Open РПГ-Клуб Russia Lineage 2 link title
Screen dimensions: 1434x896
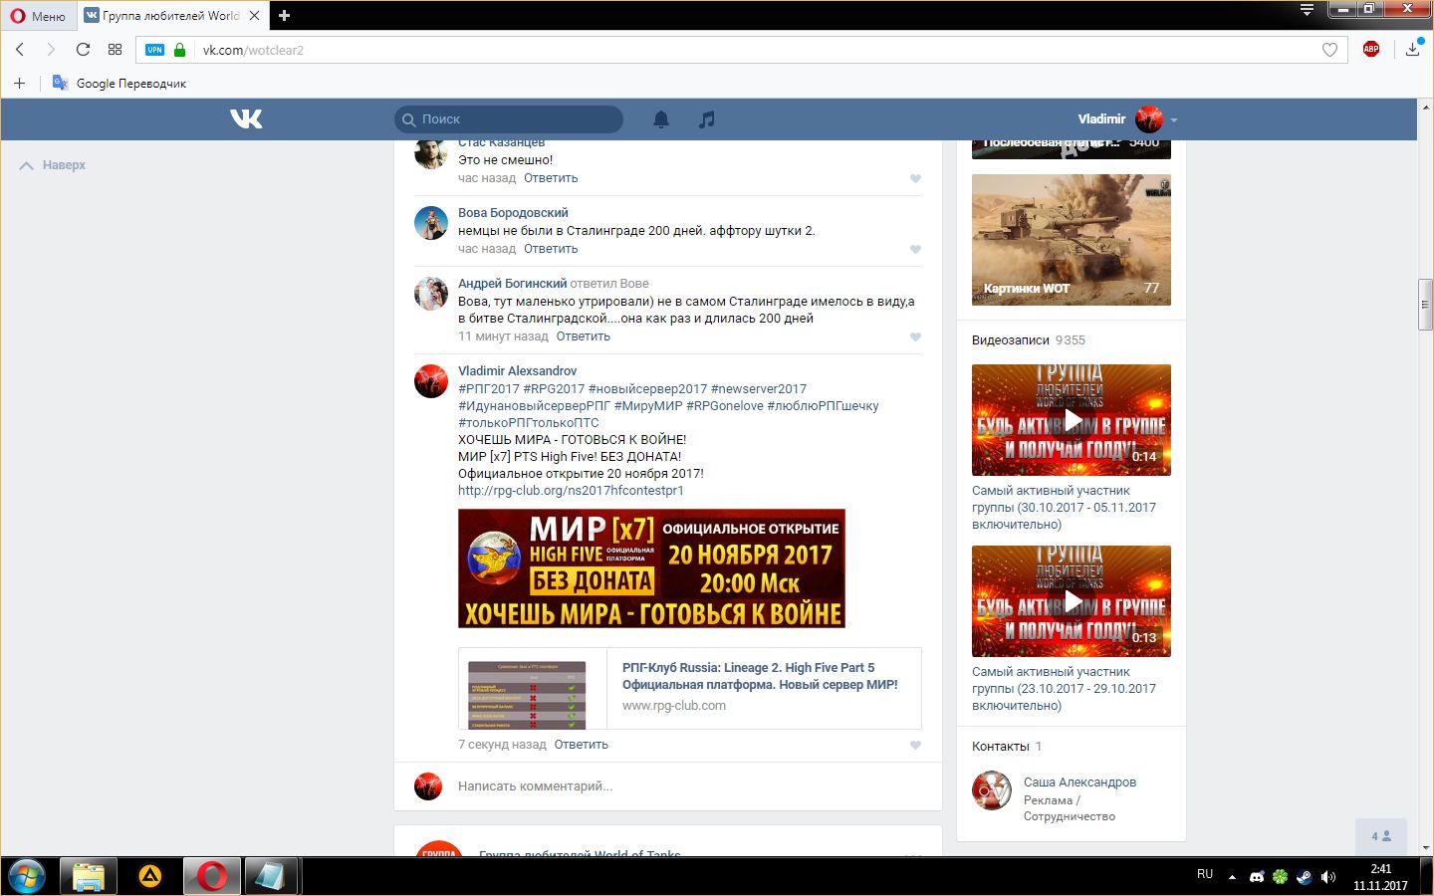point(760,676)
